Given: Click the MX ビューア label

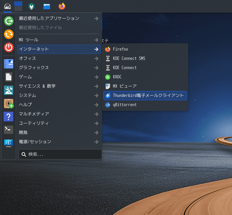Looking at the screenshot, I should [125, 86].
